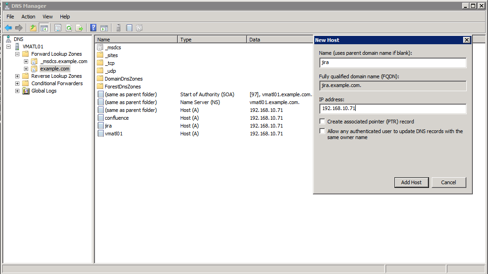The image size is (488, 274).
Task: Select the jira Host (A) record
Action: coord(108,126)
